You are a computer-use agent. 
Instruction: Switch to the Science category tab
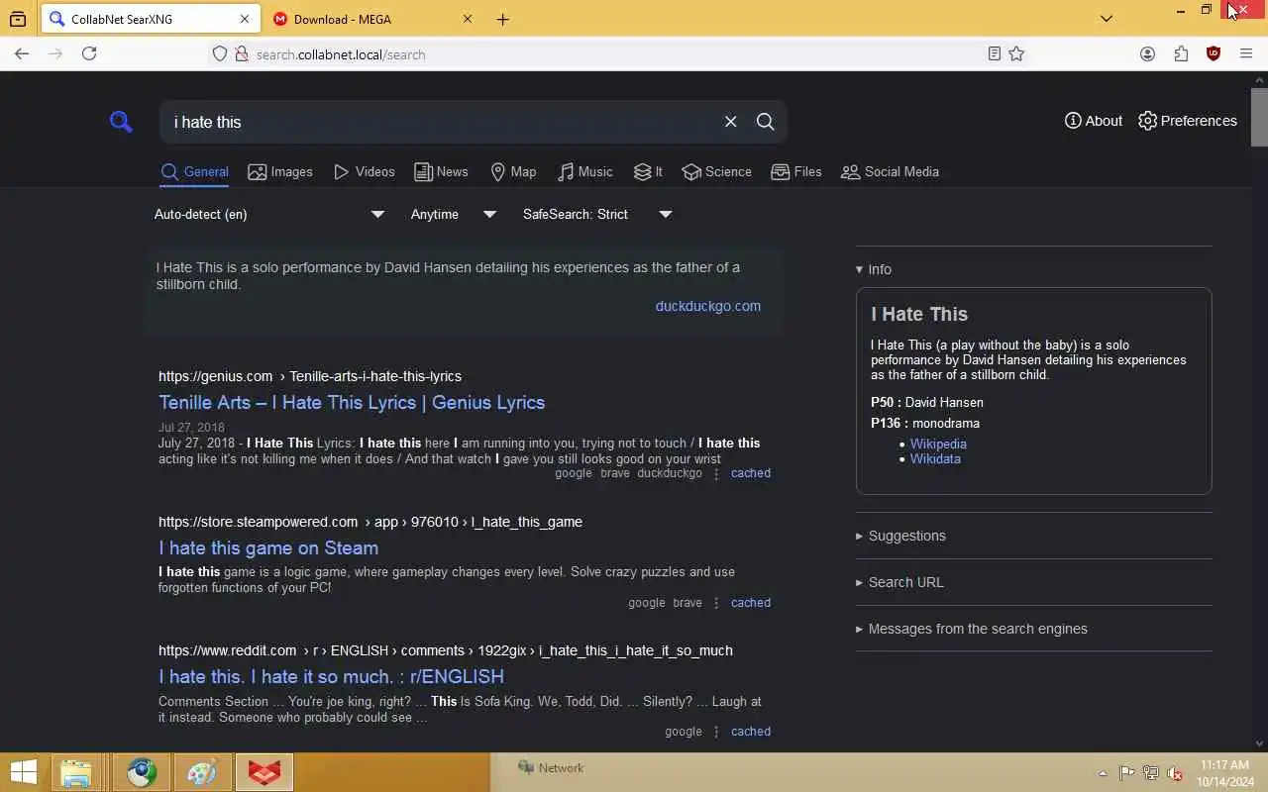[x=716, y=171]
